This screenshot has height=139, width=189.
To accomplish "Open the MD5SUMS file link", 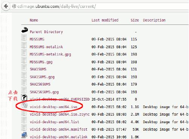I will 37,39.
